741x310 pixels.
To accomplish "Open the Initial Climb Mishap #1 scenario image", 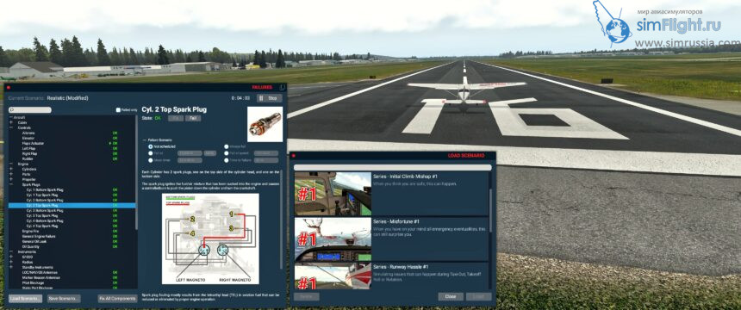I will click(333, 194).
